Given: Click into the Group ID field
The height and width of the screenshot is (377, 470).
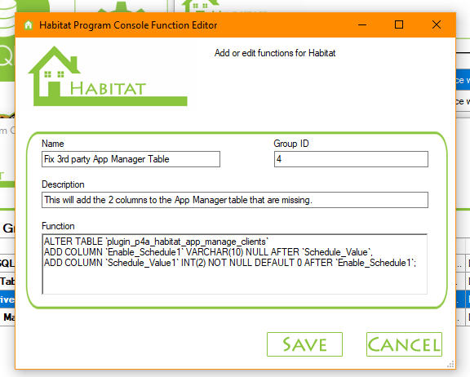Looking at the screenshot, I should point(351,159).
